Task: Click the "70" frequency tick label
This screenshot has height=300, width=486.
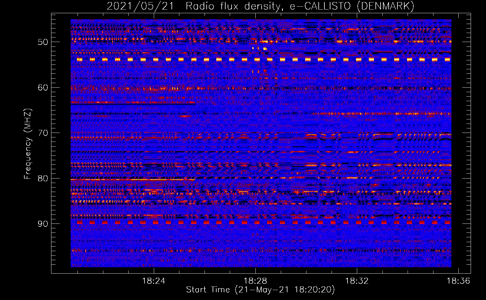Action: pyautogui.click(x=43, y=133)
